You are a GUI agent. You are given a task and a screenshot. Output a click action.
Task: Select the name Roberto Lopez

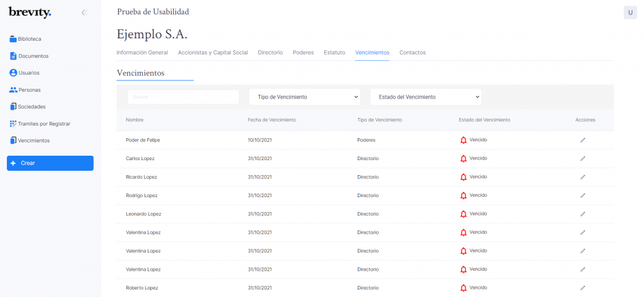point(142,288)
